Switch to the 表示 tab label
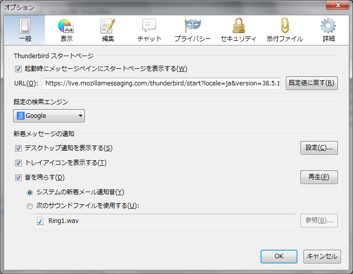This screenshot has width=353, height=274. (67, 39)
